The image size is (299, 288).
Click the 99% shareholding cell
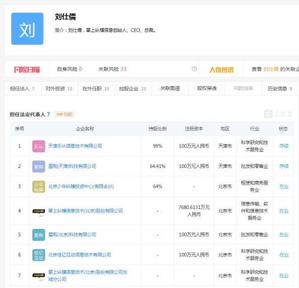157,146
